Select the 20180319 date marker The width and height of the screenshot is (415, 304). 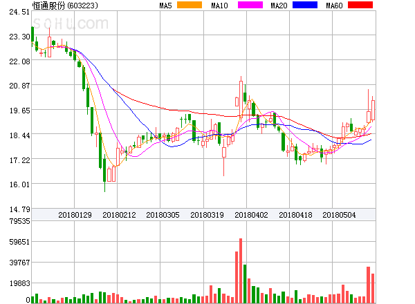point(207,215)
